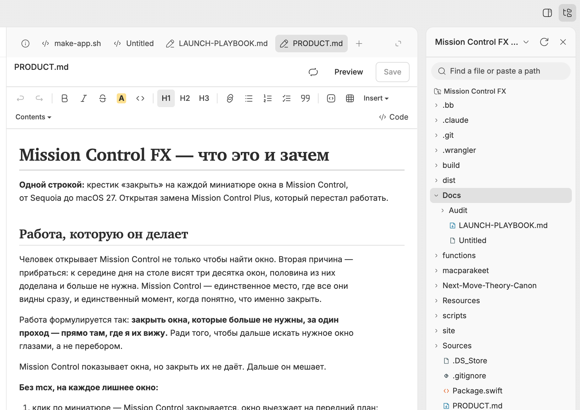Toggle the right sidebar panel icon
Viewport: 580px width, 410px height.
pyautogui.click(x=547, y=13)
